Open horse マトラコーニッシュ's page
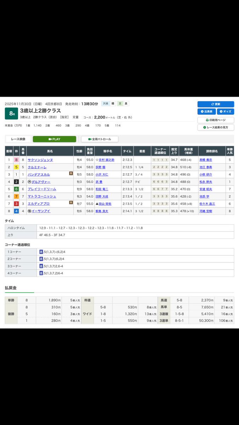 coord(42,196)
